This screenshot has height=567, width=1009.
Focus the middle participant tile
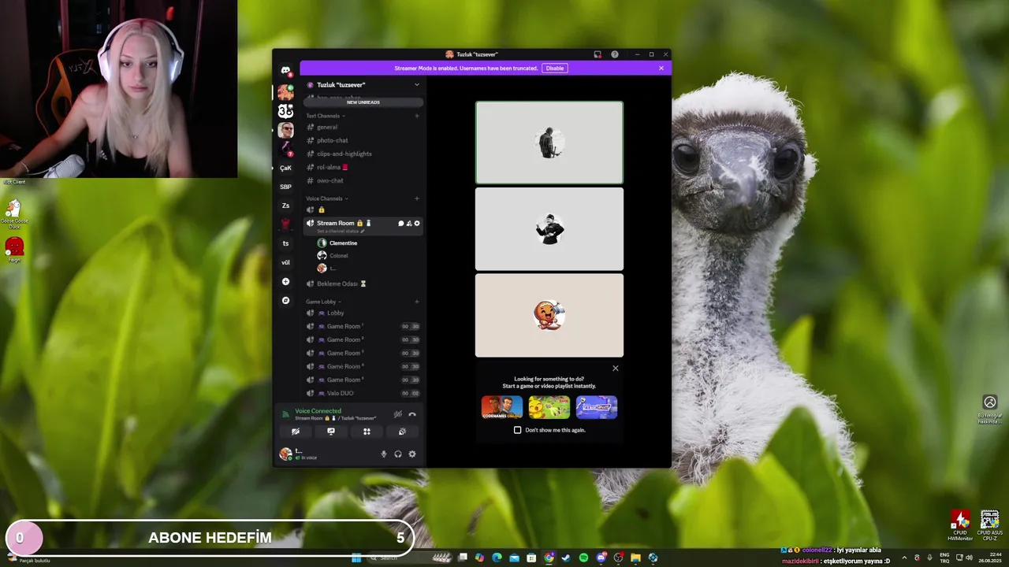click(549, 229)
